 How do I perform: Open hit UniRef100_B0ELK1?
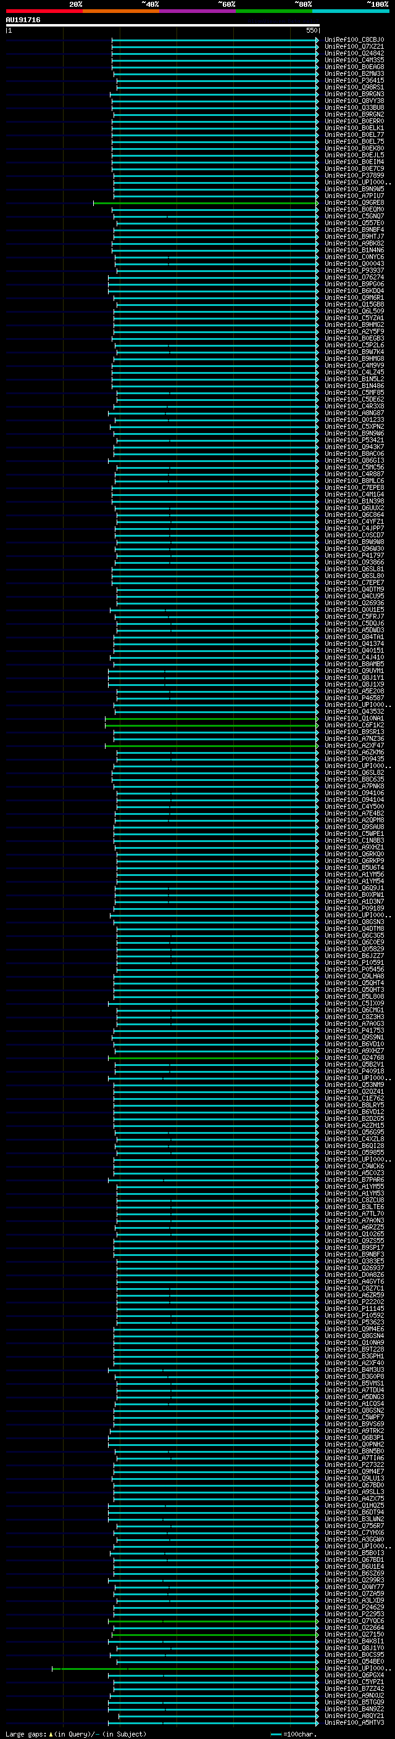click(354, 128)
